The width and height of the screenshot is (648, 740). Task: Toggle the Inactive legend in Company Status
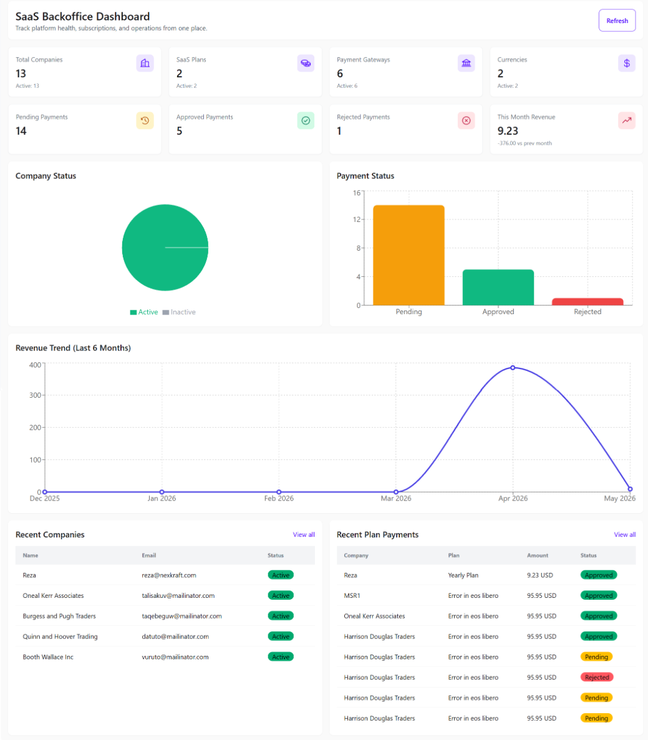[179, 312]
